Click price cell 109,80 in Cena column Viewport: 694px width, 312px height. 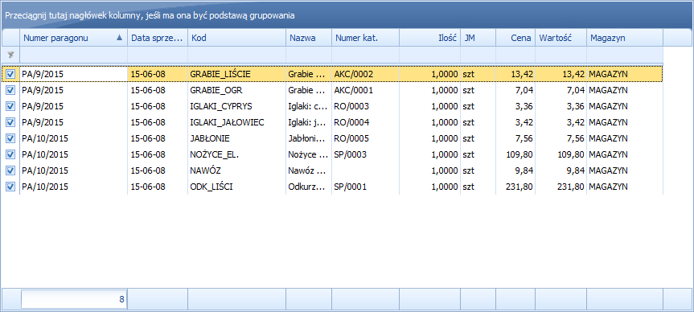coord(515,154)
